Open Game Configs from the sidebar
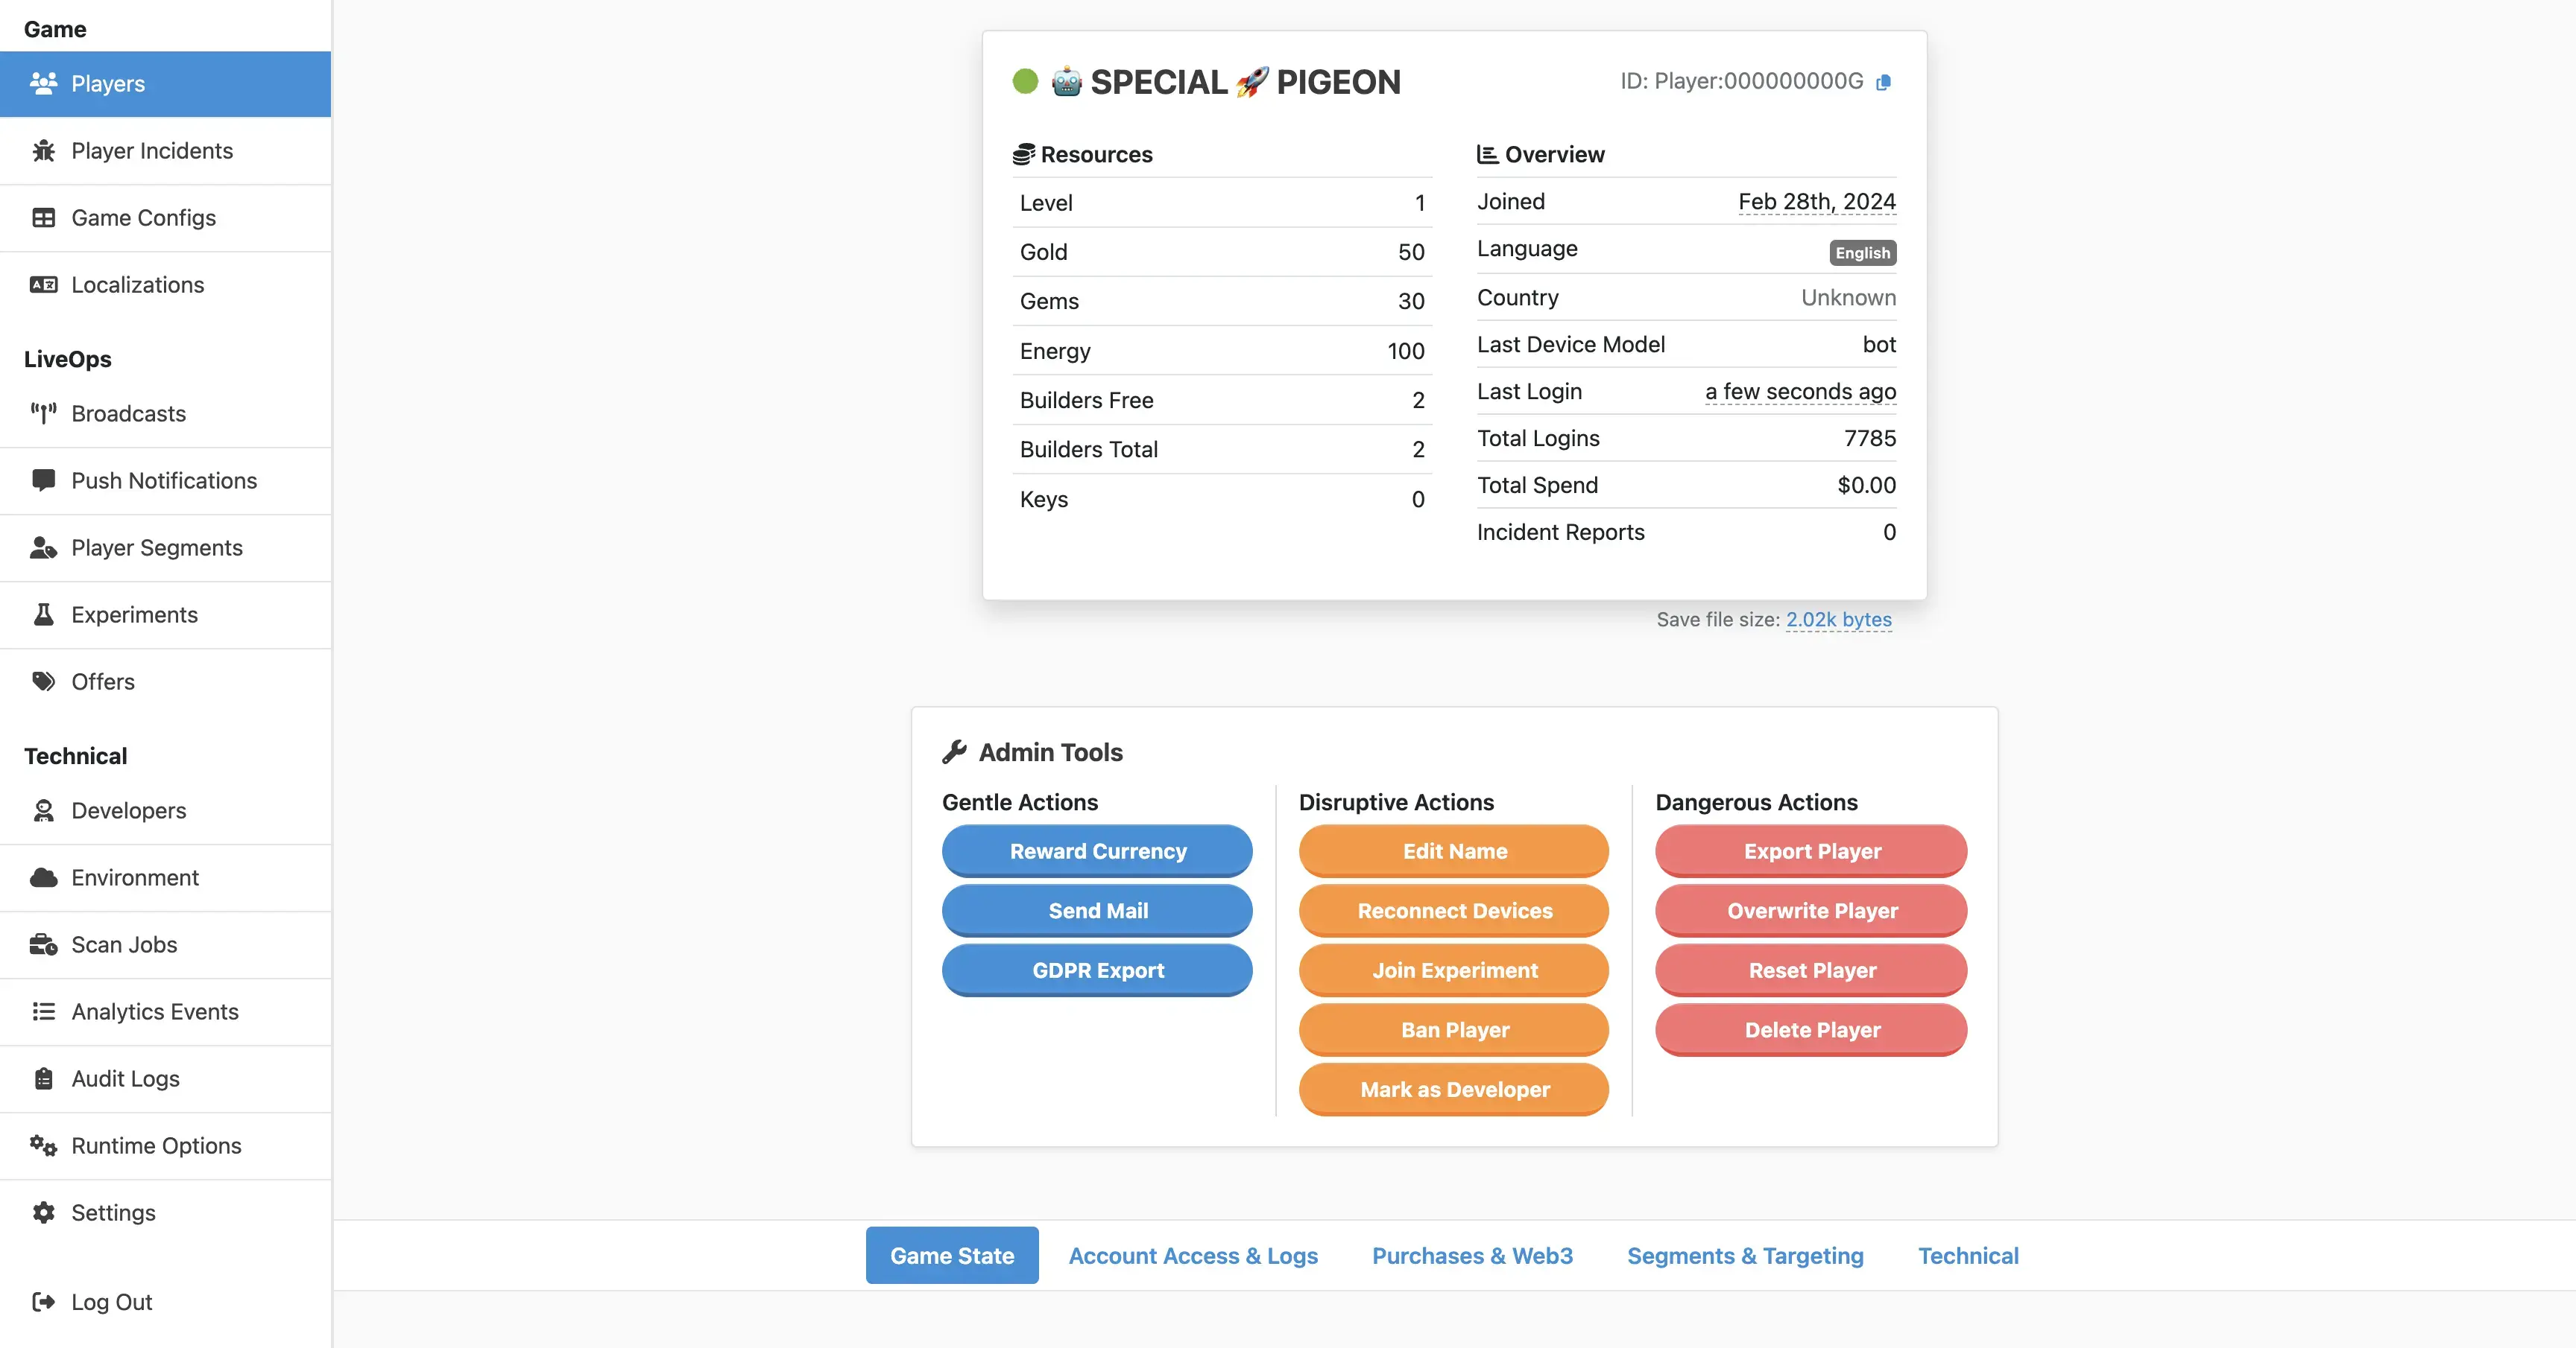This screenshot has height=1348, width=2576. 143,217
